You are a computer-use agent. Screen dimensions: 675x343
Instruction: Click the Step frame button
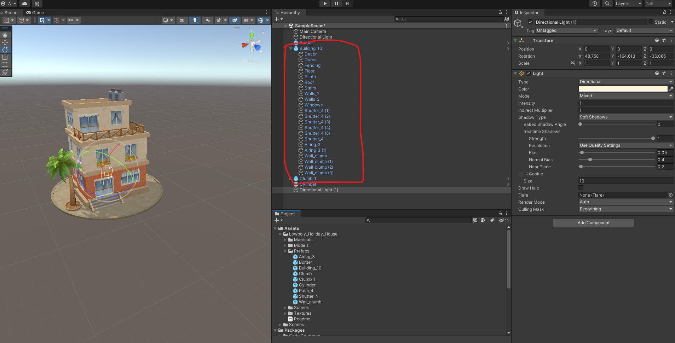347,4
